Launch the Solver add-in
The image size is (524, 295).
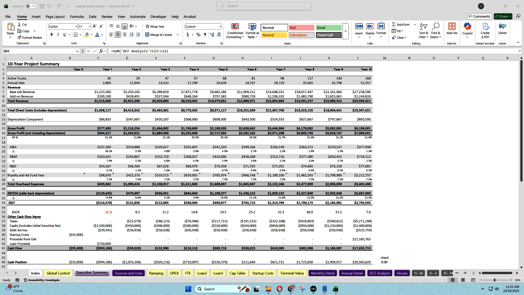[502, 30]
